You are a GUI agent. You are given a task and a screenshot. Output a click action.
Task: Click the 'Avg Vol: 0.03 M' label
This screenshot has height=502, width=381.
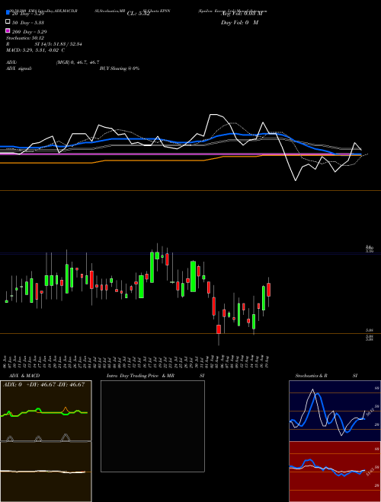242,14
